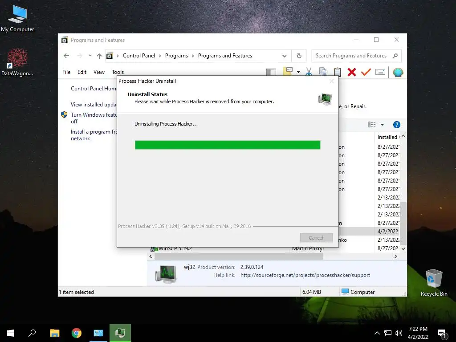Click the Computer entry in status bar
The width and height of the screenshot is (456, 342).
(358, 292)
